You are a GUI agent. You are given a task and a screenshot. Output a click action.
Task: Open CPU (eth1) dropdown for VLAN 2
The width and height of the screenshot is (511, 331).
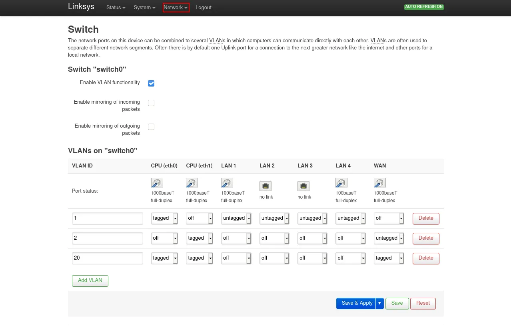click(200, 238)
